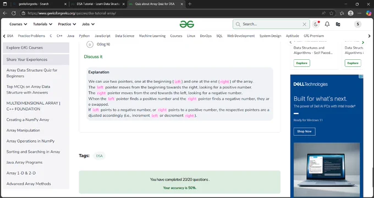Open notifications bell icon
This screenshot has height=198, width=374.
(x=327, y=24)
